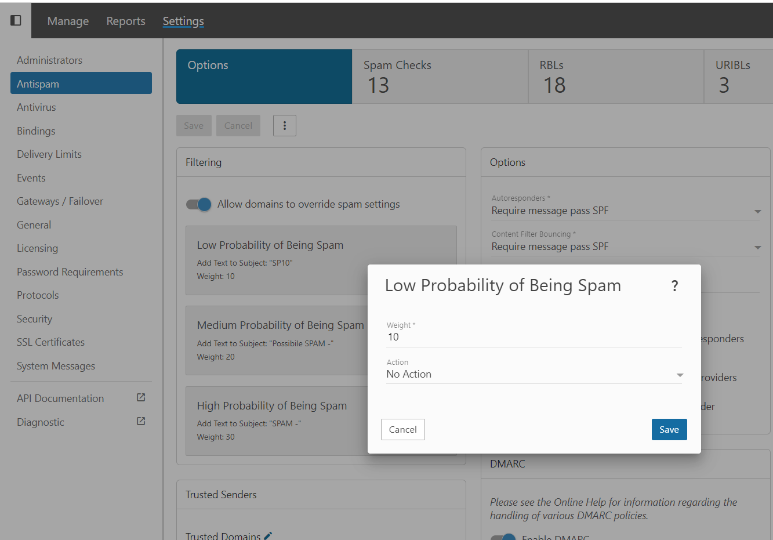Viewport: 773px width, 540px height.
Task: Click the blue Save button in dialog
Action: pyautogui.click(x=669, y=429)
